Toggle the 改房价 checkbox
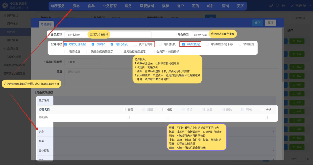 [93, 44]
